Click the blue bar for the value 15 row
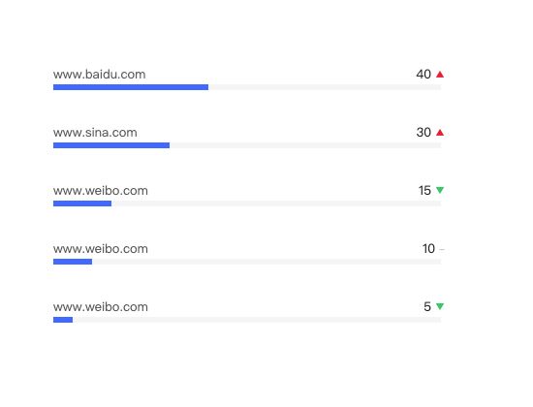This screenshot has width=533, height=407. pyautogui.click(x=82, y=203)
